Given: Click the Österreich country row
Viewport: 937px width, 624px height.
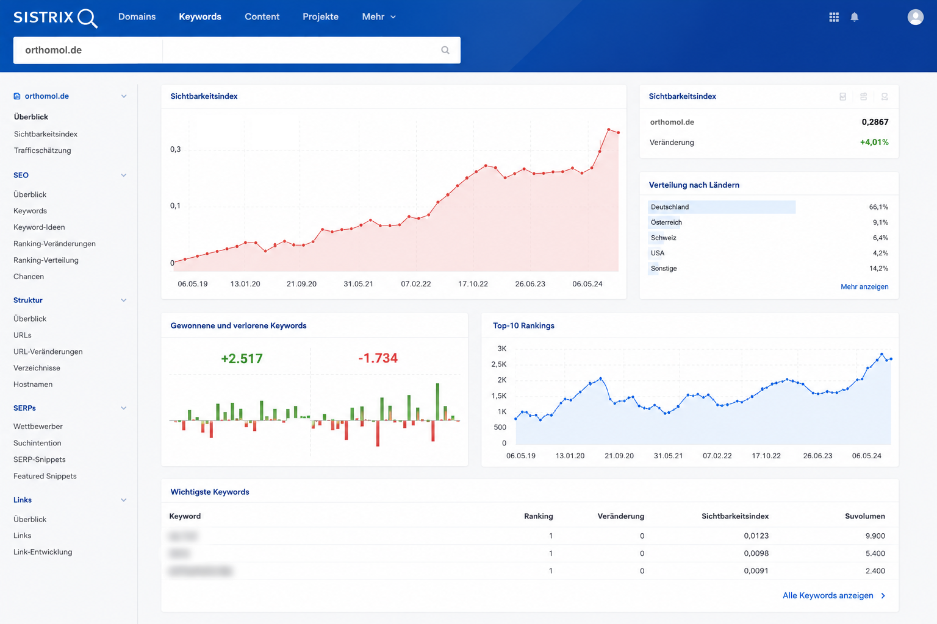Looking at the screenshot, I should tap(769, 222).
